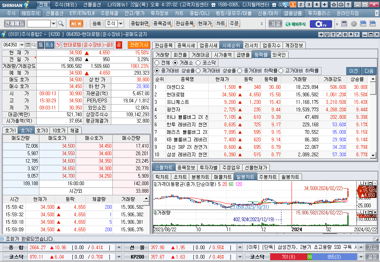Click pin icon in 주식종합2 title bar
The width and height of the screenshot is (380, 262).
351,34
